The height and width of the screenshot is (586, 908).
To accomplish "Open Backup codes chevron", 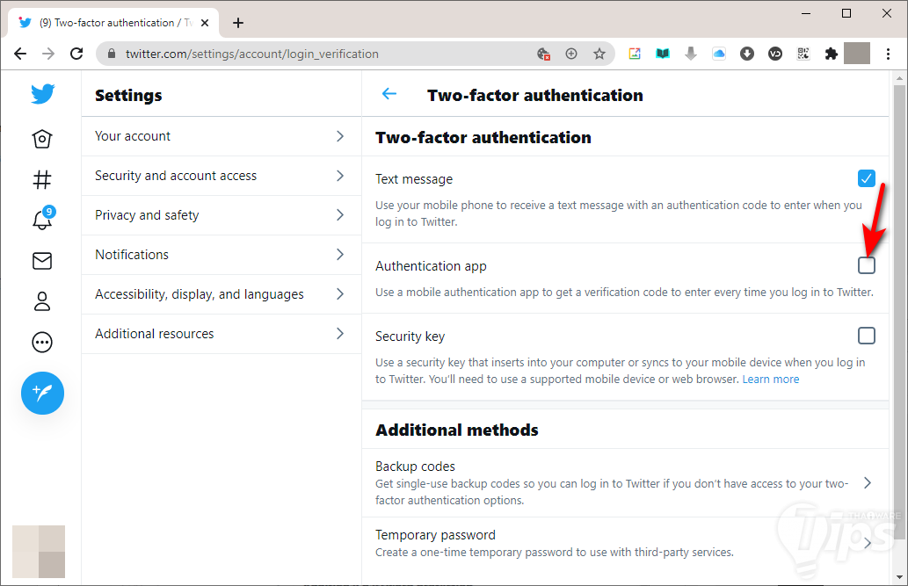I will [x=867, y=482].
